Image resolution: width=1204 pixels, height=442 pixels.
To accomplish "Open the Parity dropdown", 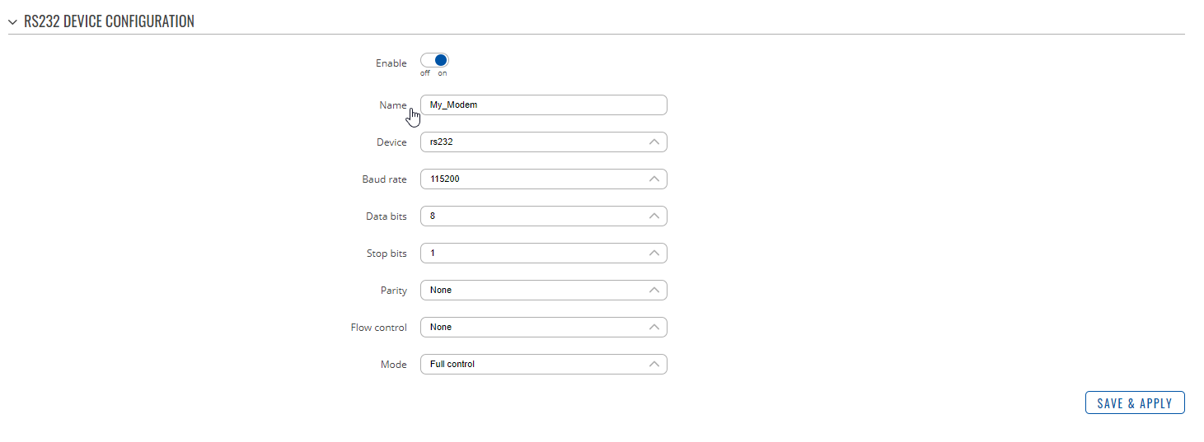I will [x=543, y=291].
